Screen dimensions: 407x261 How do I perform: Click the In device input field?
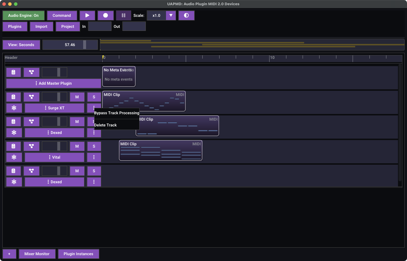100,26
